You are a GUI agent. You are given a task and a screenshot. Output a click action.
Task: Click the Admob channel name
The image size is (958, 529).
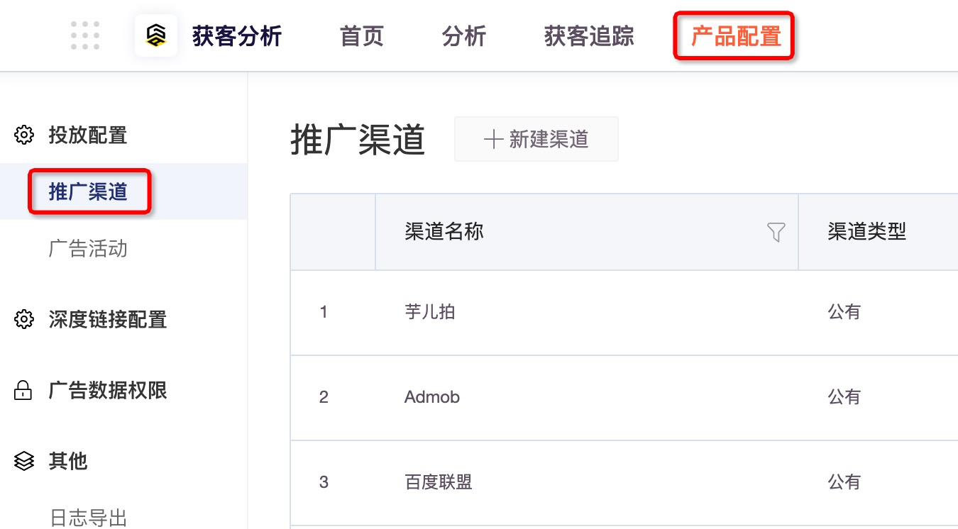431,397
